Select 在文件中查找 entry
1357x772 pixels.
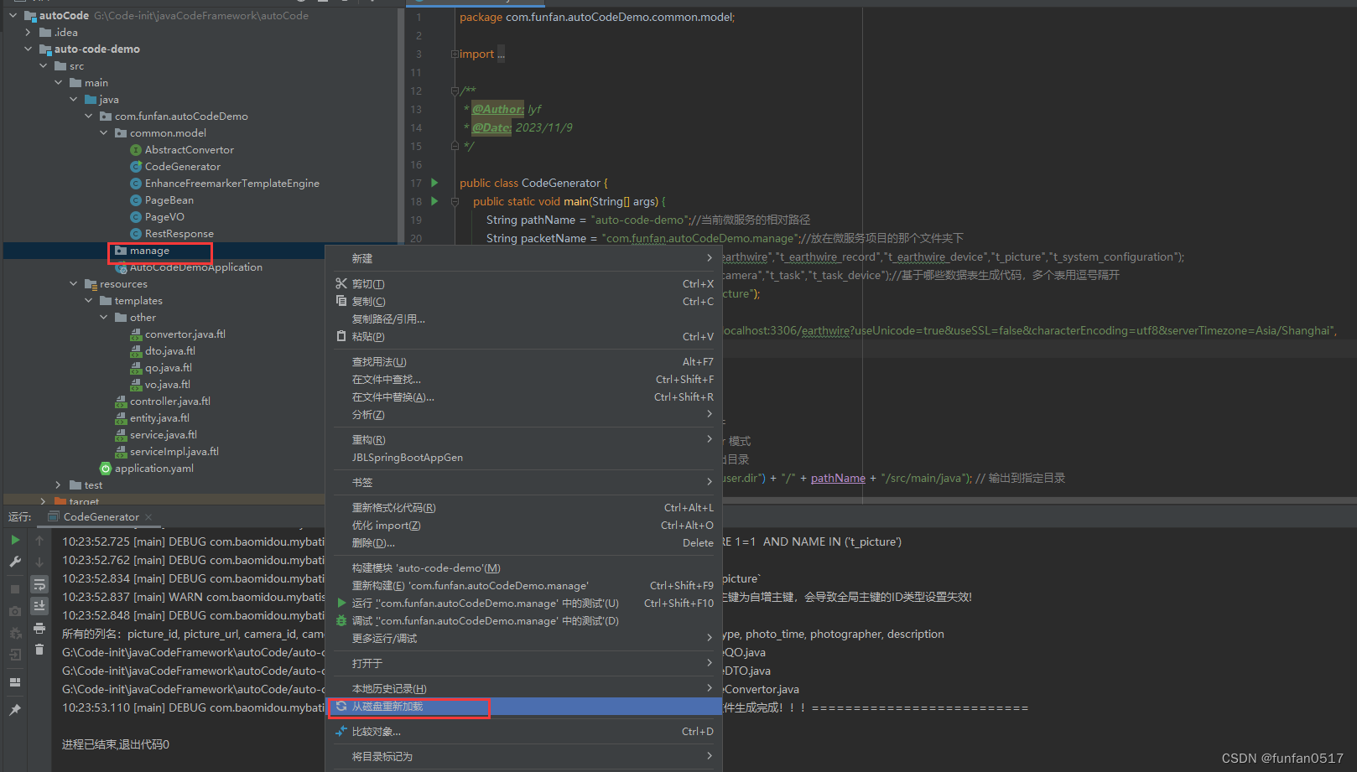tap(523, 380)
